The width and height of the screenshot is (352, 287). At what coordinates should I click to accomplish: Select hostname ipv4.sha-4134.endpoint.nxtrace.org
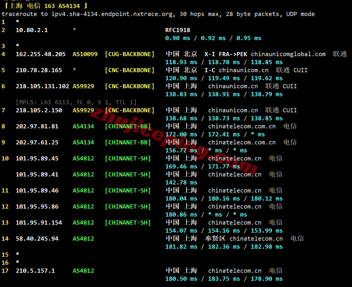[112, 14]
